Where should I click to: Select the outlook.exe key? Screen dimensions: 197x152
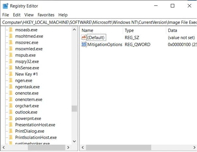tap(26, 112)
